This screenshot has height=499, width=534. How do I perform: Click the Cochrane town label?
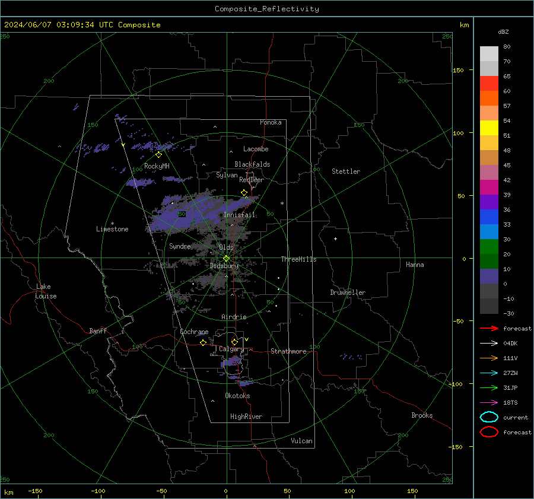pyautogui.click(x=194, y=332)
